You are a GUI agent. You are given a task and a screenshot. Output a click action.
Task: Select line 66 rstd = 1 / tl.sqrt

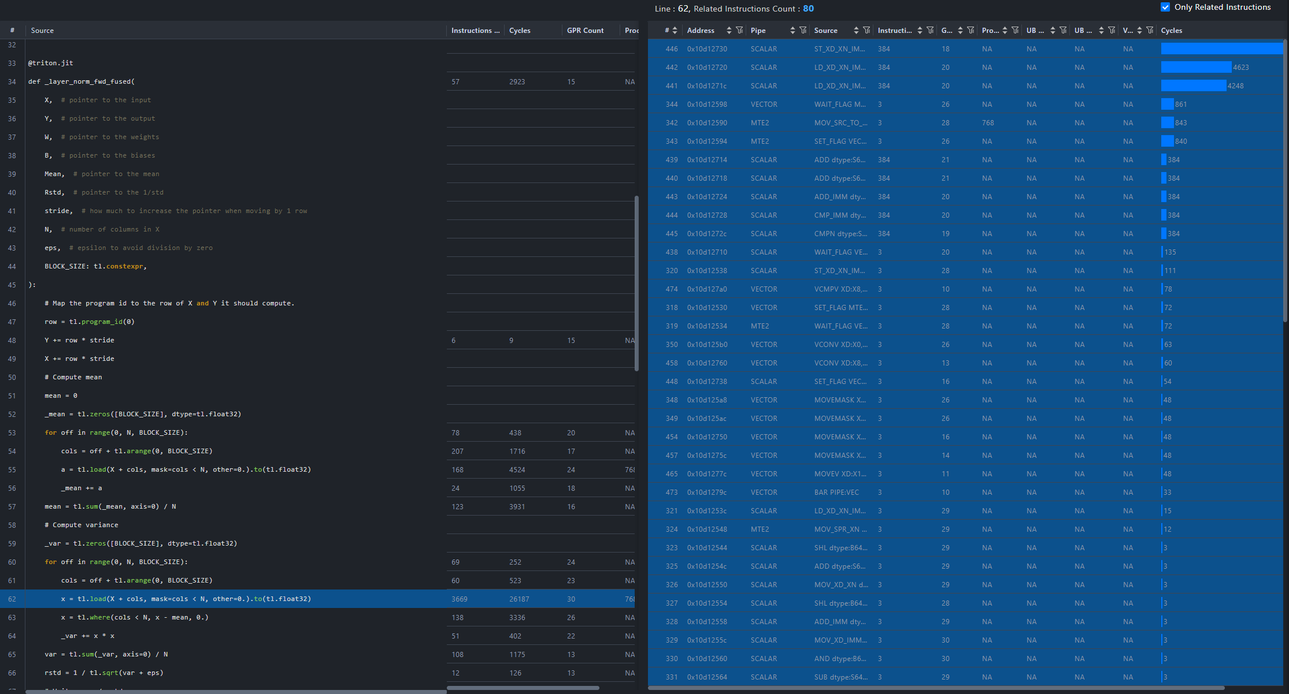[x=317, y=673]
